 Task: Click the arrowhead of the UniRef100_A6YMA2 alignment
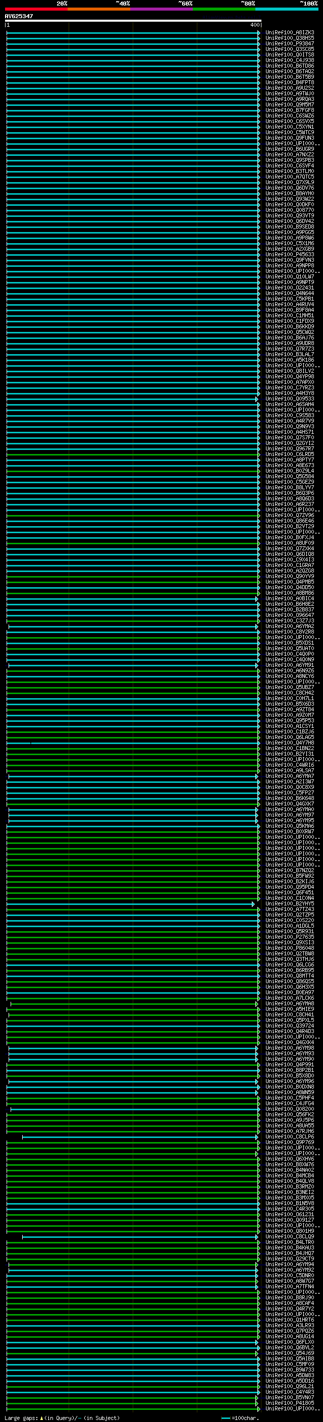pos(257,627)
